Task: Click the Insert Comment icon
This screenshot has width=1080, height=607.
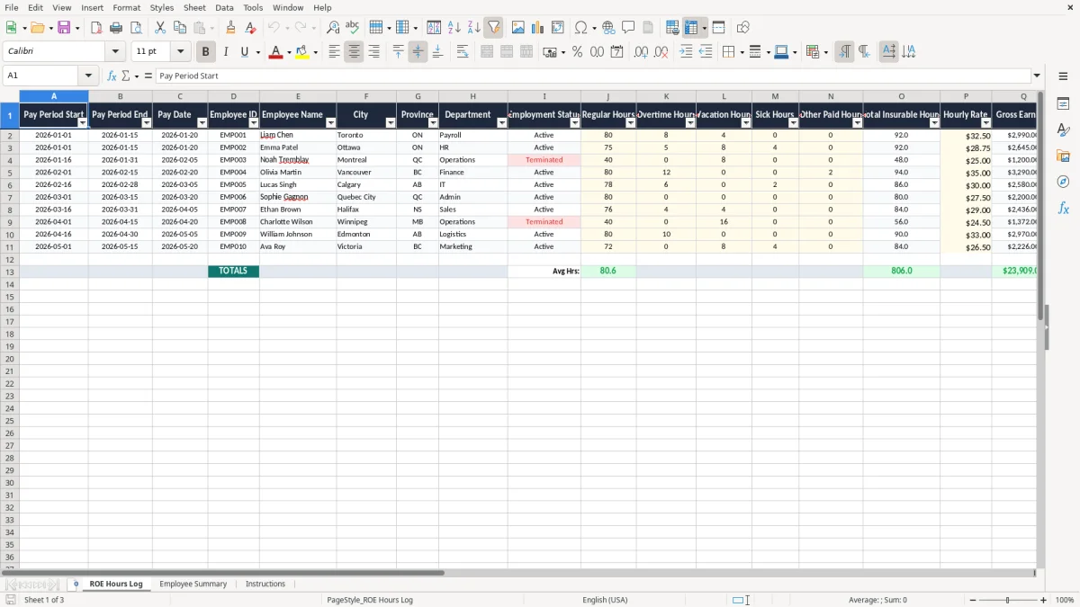Action: click(628, 28)
